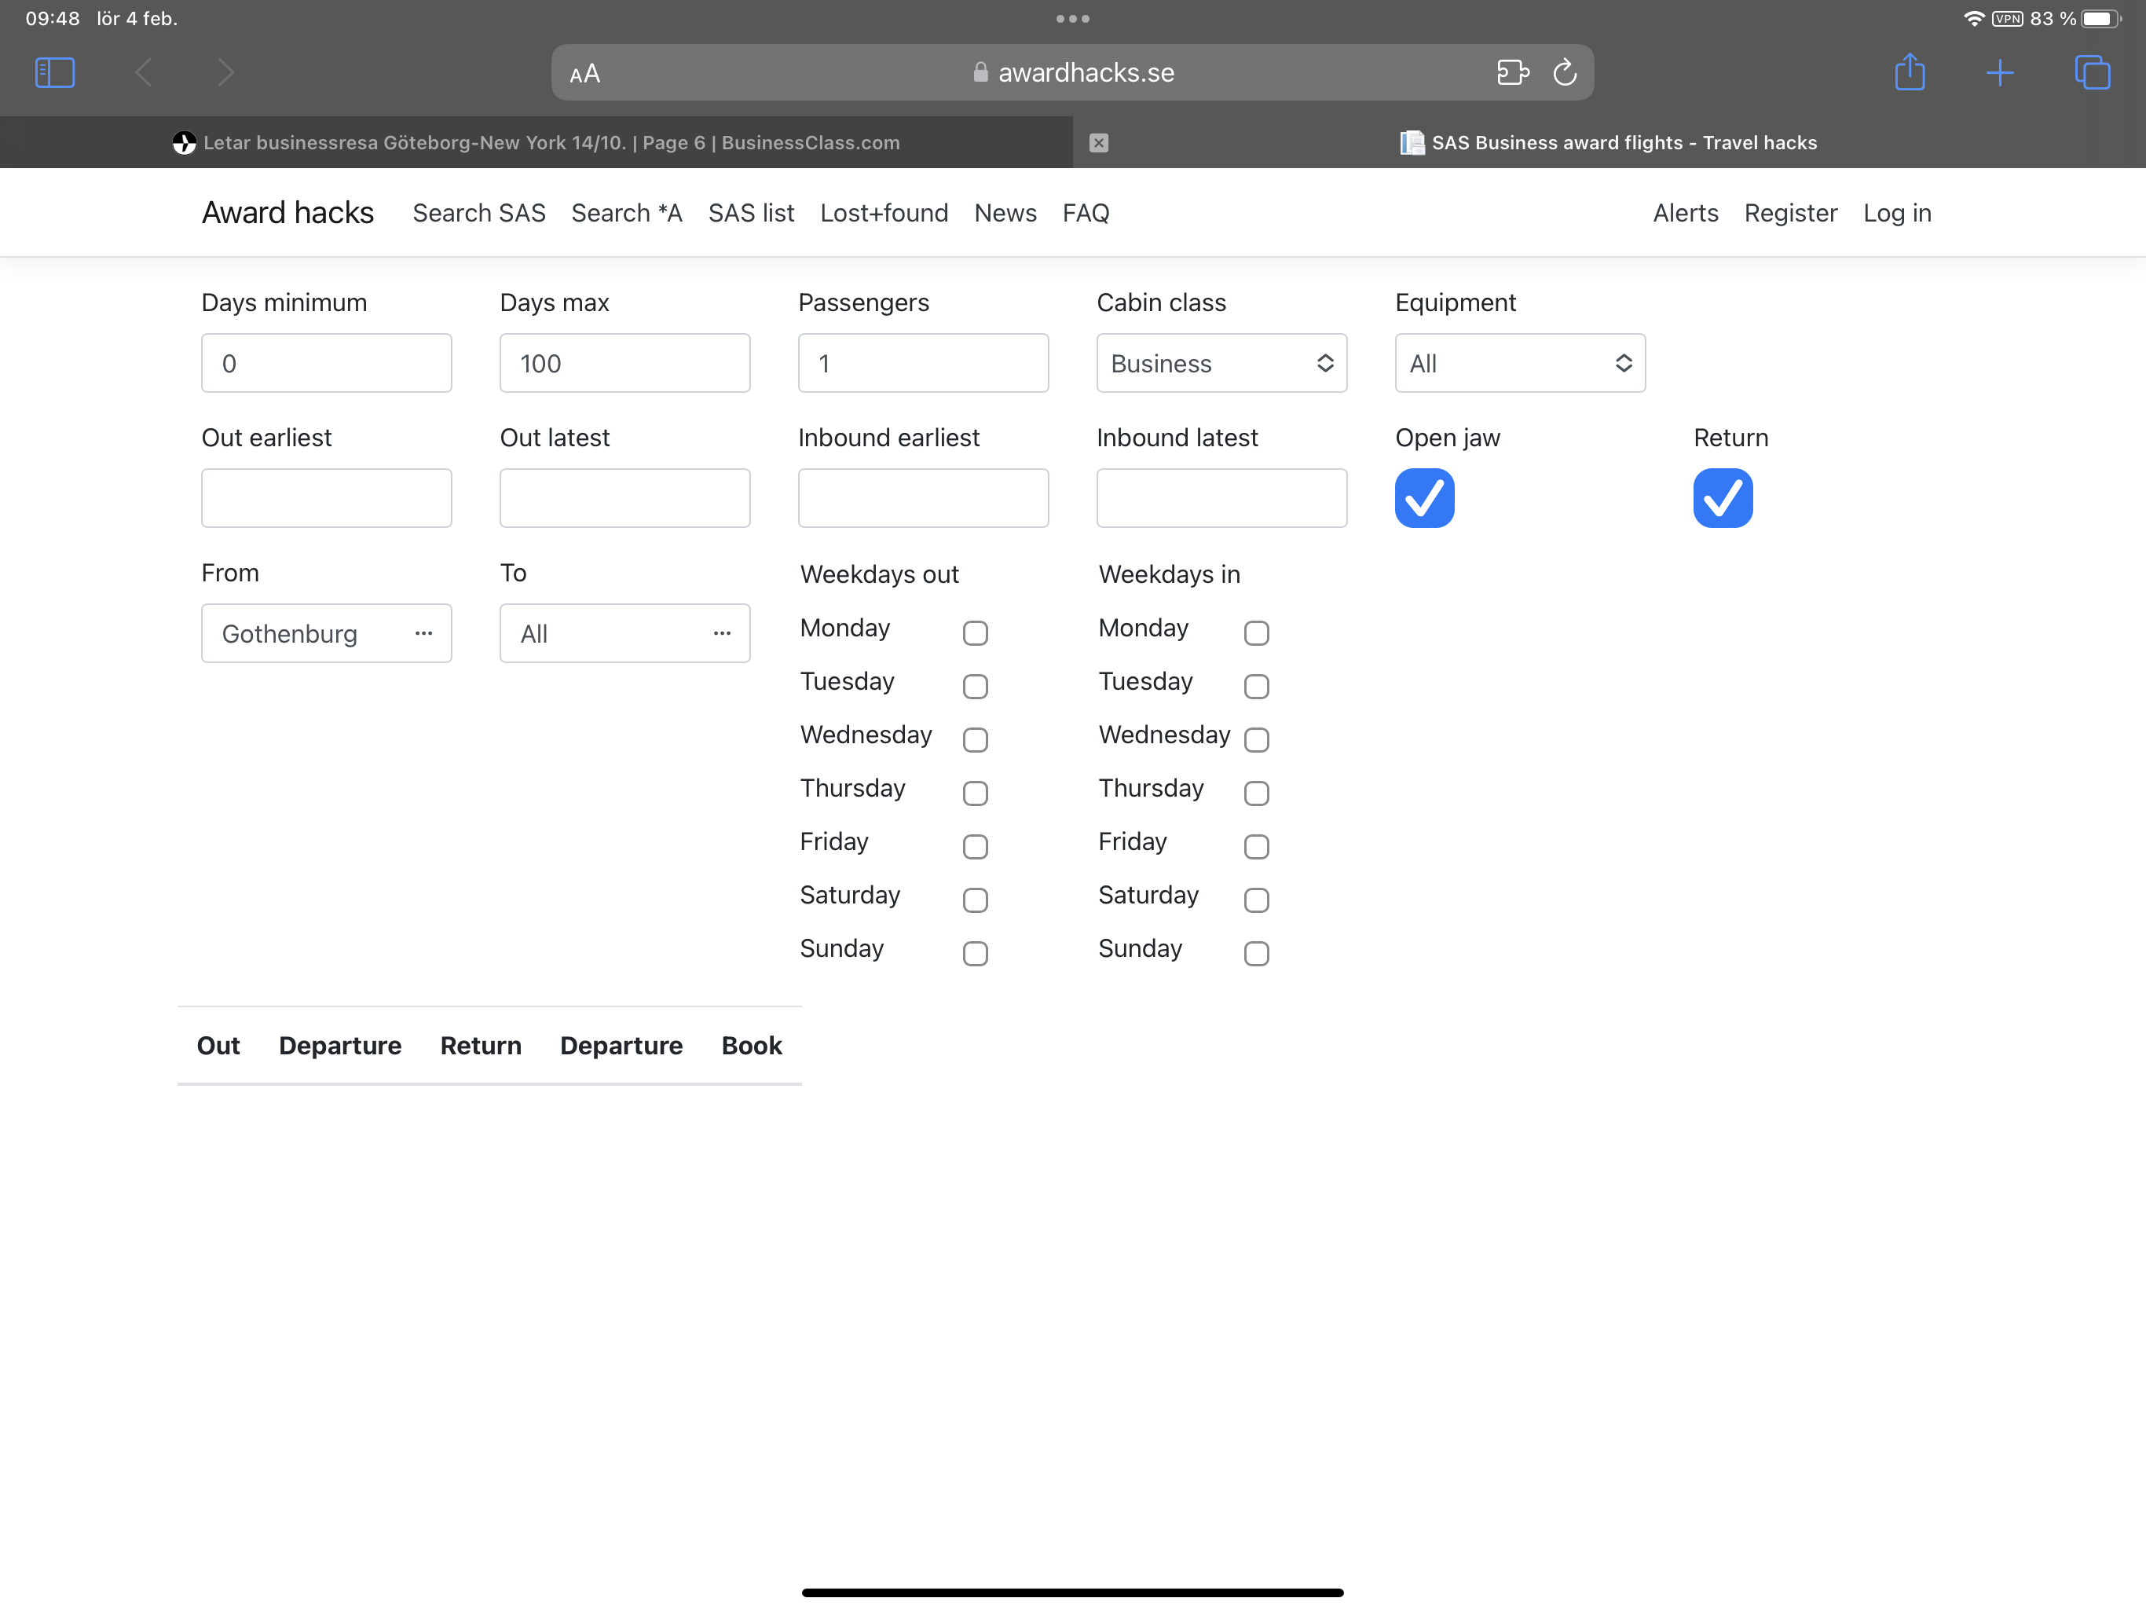Viewport: 2146px width, 1609px height.
Task: Open the Search *A menu item
Action: 627,213
